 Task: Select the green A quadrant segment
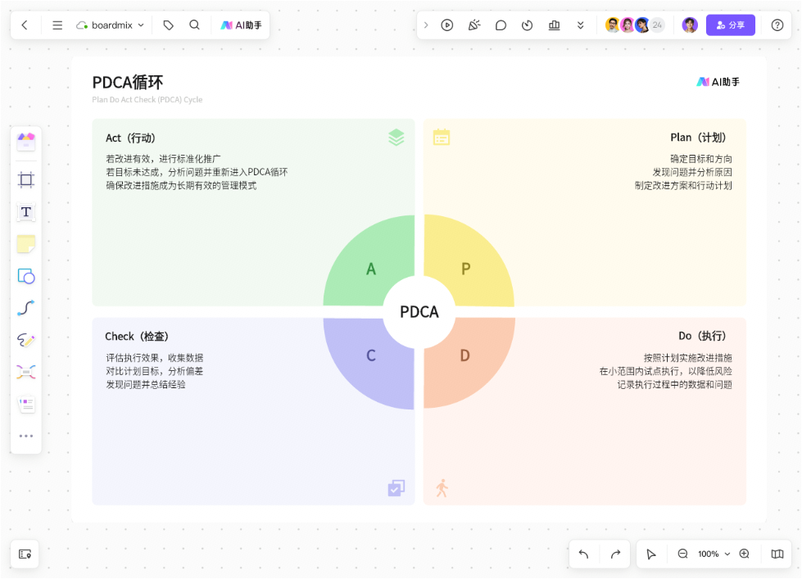click(370, 264)
